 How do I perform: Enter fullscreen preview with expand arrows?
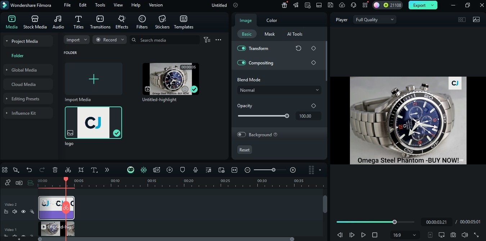click(x=476, y=235)
